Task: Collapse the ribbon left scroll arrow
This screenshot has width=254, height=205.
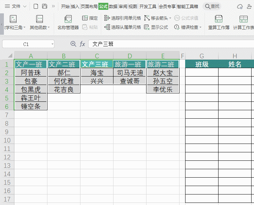Action: (x=2, y=24)
